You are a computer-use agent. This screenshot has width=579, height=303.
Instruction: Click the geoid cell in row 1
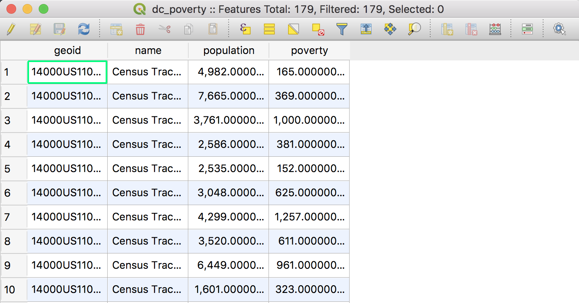point(67,72)
